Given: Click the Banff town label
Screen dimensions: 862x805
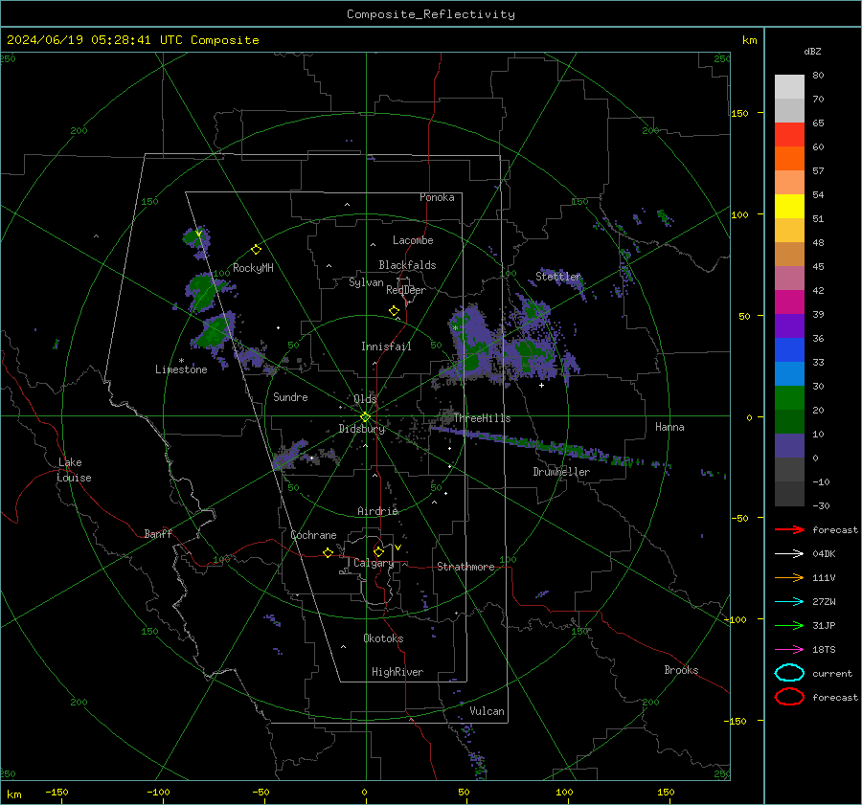Looking at the screenshot, I should pos(158,533).
